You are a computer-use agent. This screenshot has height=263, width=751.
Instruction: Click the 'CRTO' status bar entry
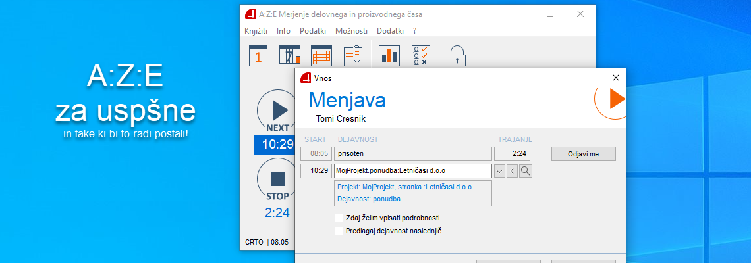click(x=254, y=242)
